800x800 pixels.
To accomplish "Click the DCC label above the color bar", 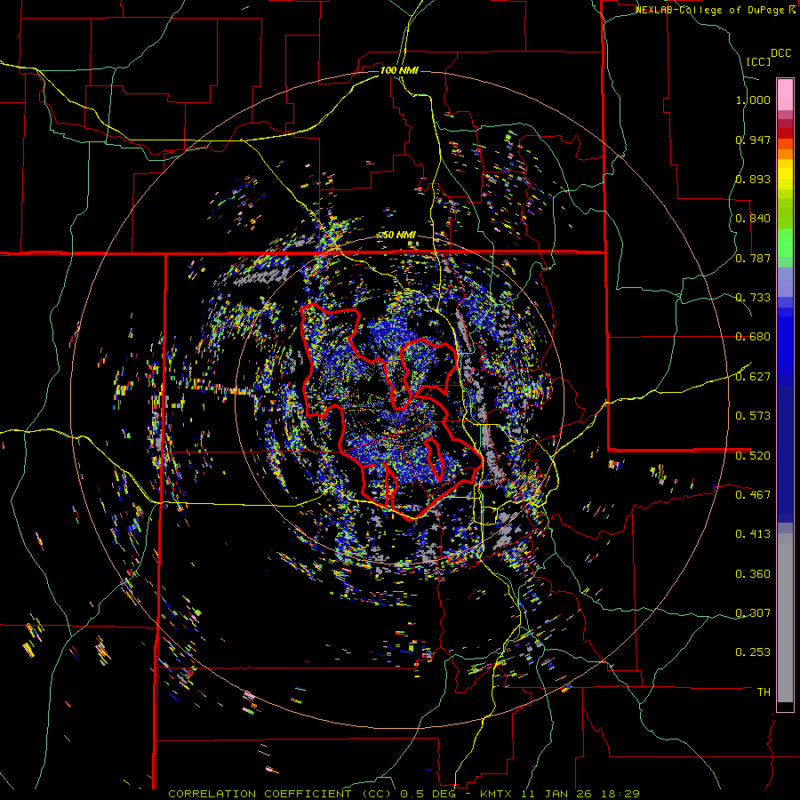I will coord(780,53).
